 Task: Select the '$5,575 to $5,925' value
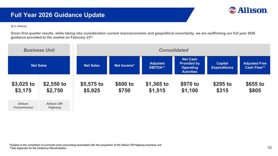(92, 87)
